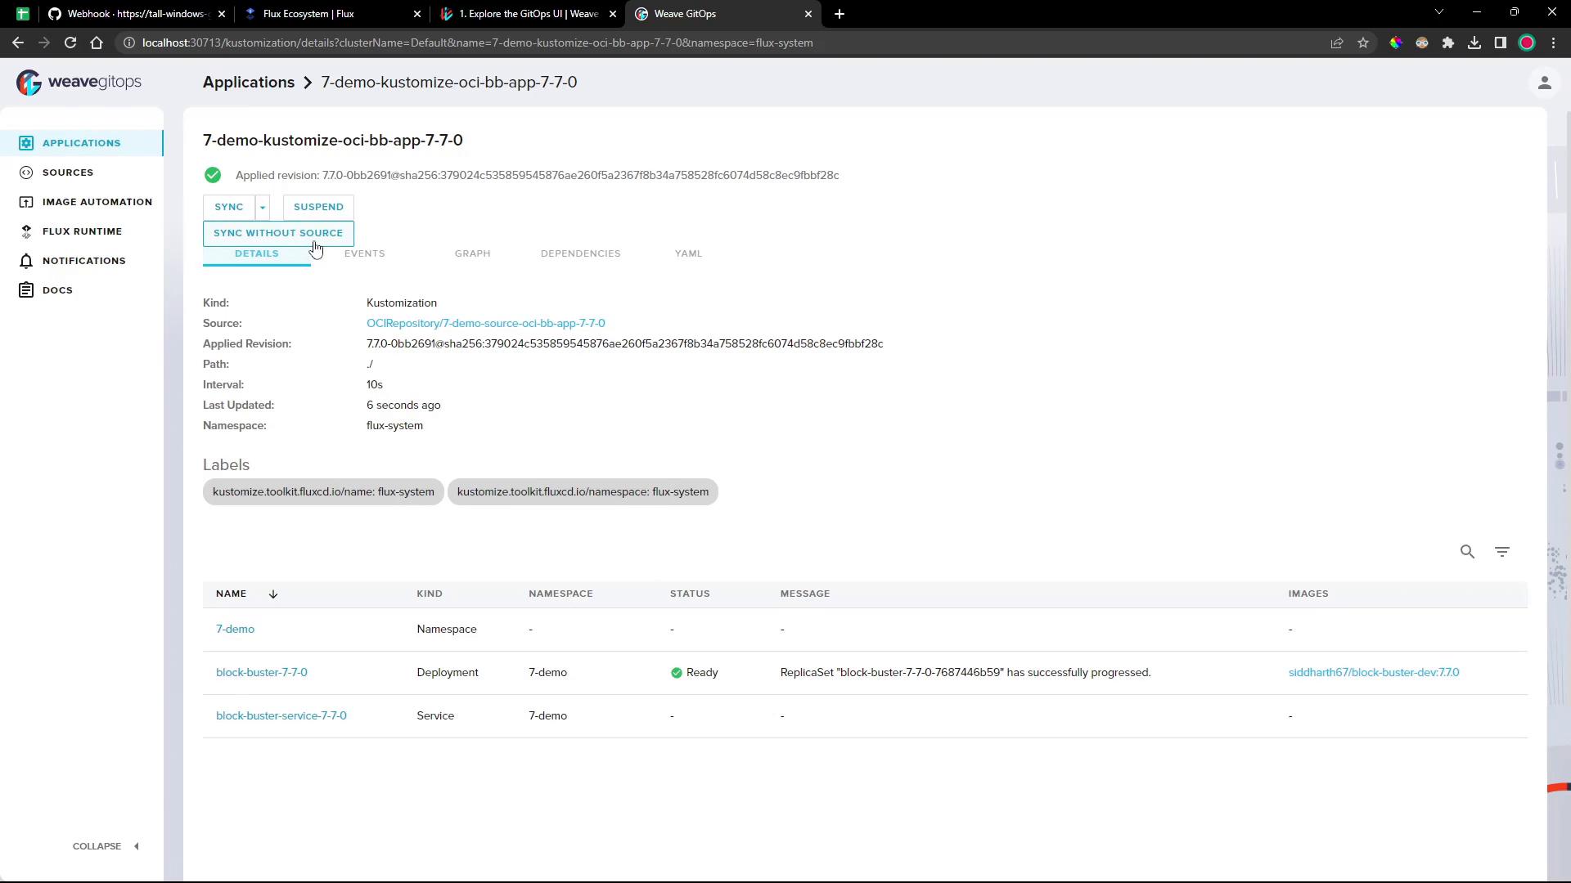Choose Sync Without Source option
The image size is (1571, 883).
click(x=278, y=234)
